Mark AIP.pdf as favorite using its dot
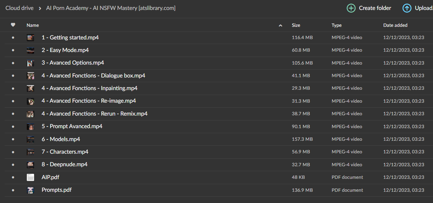The image size is (433, 203). 13,178
